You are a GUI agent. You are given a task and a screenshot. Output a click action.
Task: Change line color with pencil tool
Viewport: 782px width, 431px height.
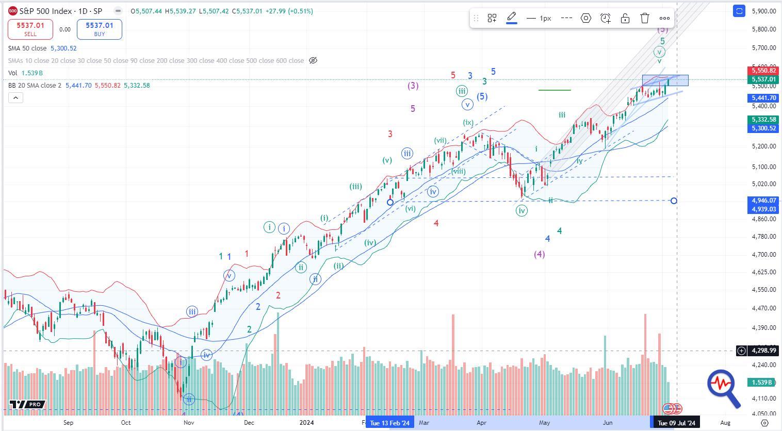512,18
